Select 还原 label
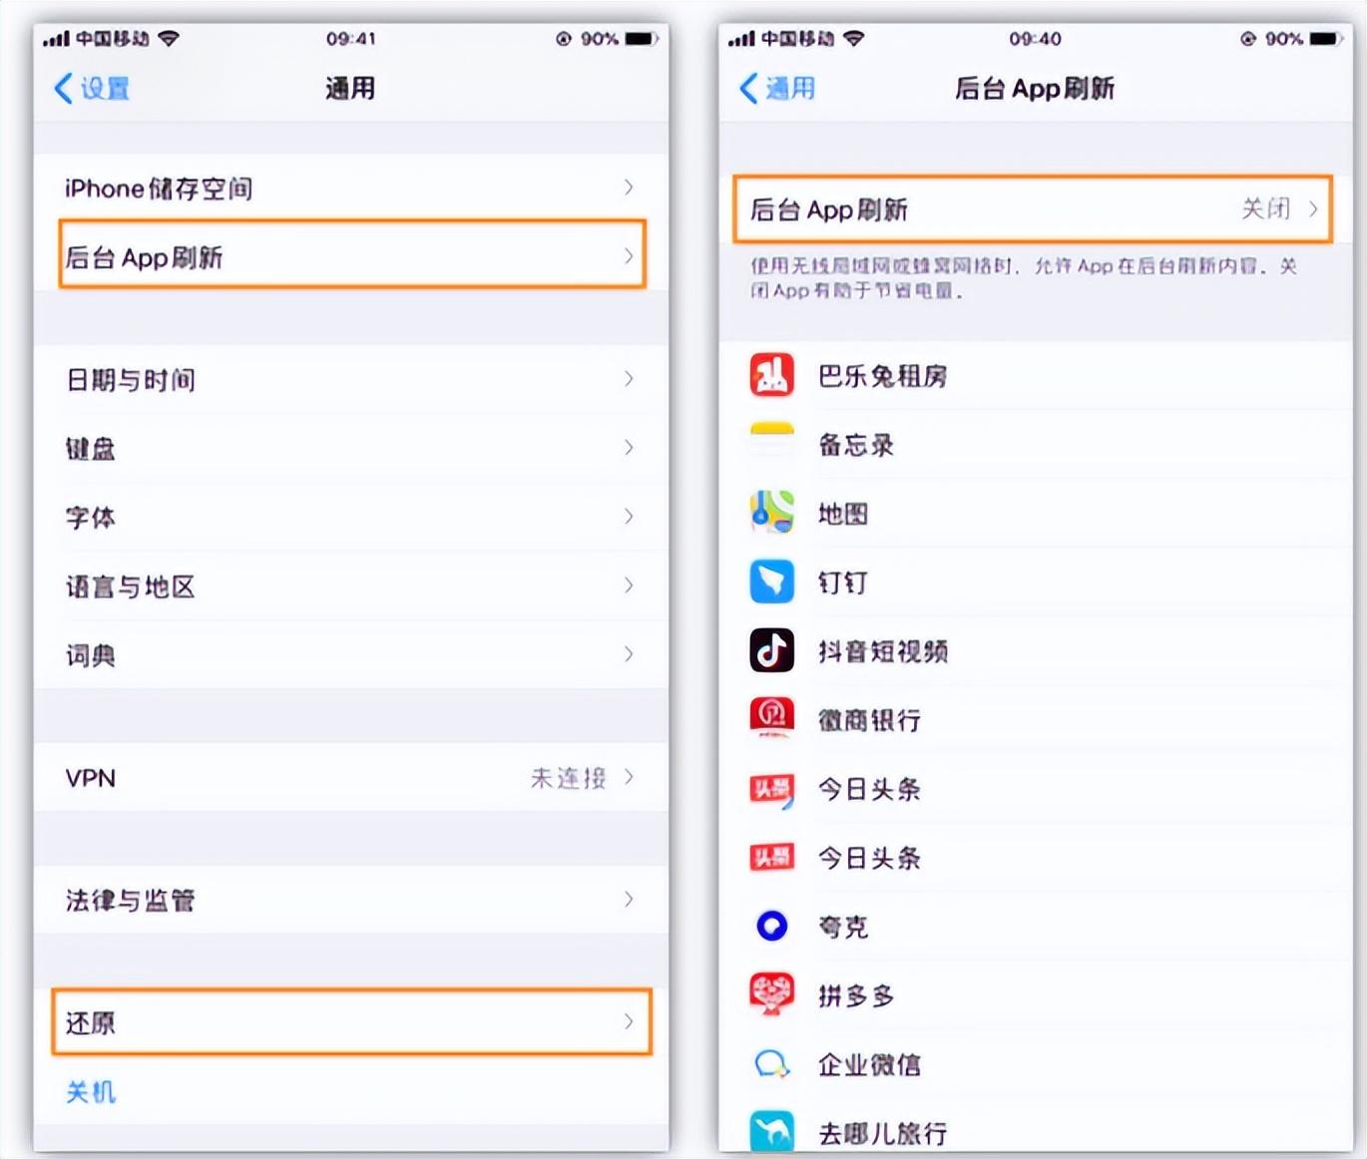Screen dimensions: 1367x1159 (x=91, y=1022)
